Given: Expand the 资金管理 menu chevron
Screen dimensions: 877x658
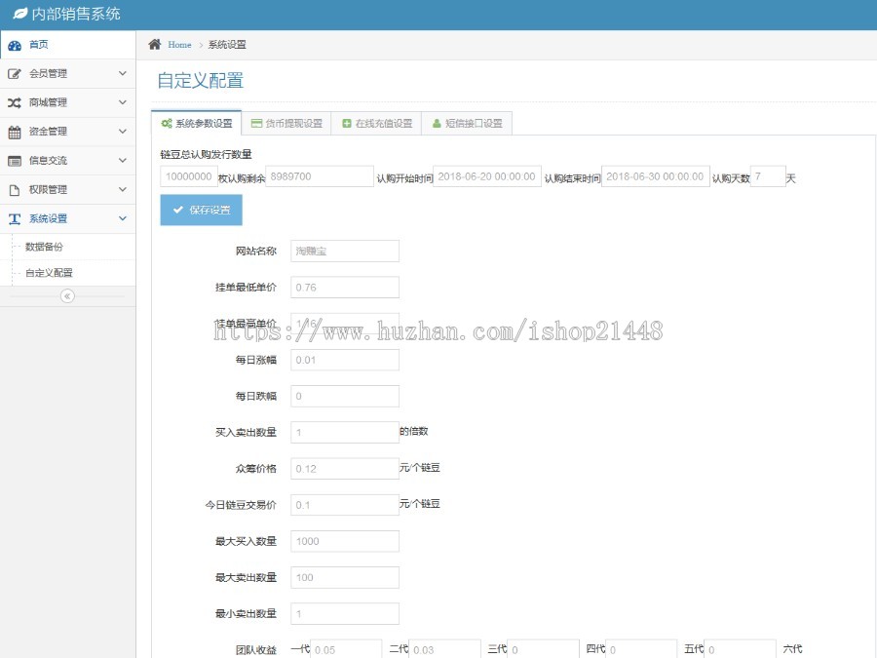Looking at the screenshot, I should point(122,132).
